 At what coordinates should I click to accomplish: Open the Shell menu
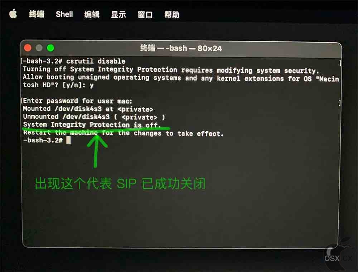64,14
